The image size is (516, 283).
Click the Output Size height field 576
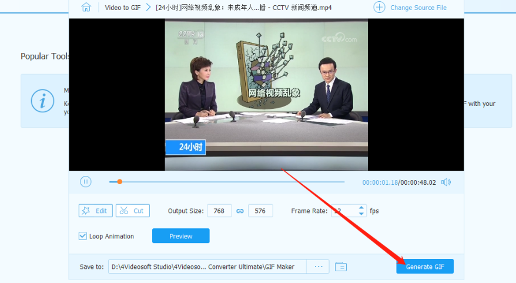point(260,211)
